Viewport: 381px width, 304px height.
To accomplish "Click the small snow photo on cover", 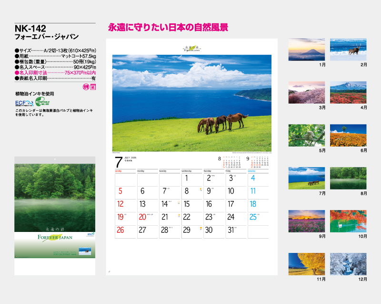I will (85, 251).
